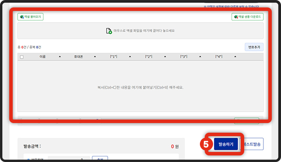Select the 휴대폰 column header
This screenshot has height=162, width=281.
point(78,56)
